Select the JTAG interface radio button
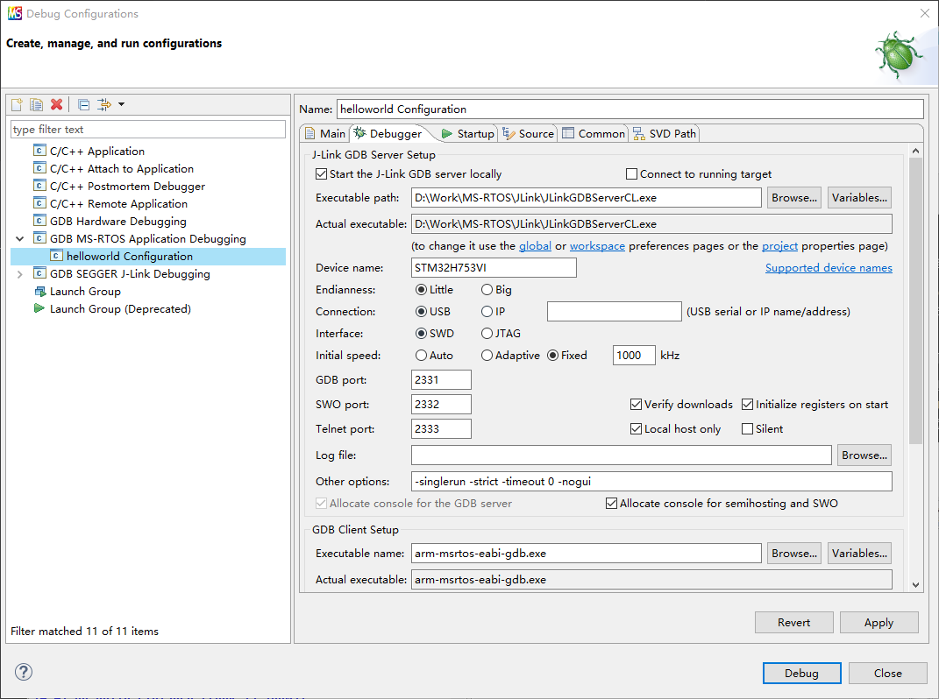The width and height of the screenshot is (939, 699). [487, 333]
